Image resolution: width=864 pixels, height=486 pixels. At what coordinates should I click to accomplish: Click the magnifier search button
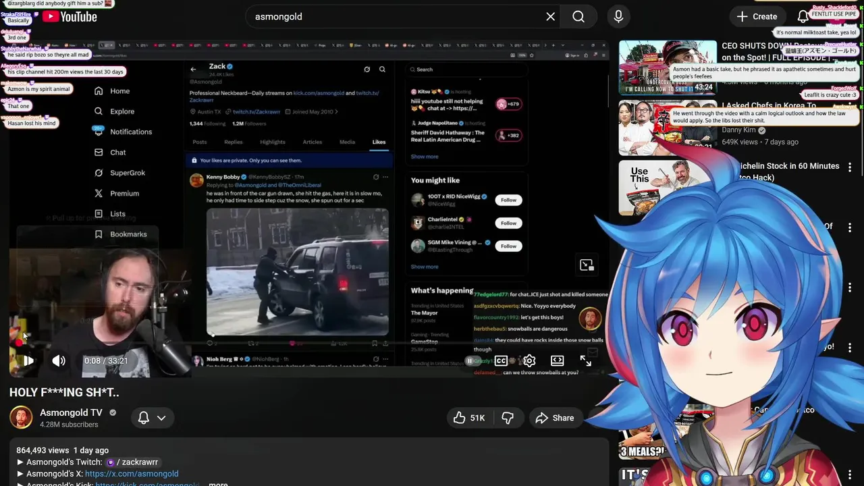[578, 16]
